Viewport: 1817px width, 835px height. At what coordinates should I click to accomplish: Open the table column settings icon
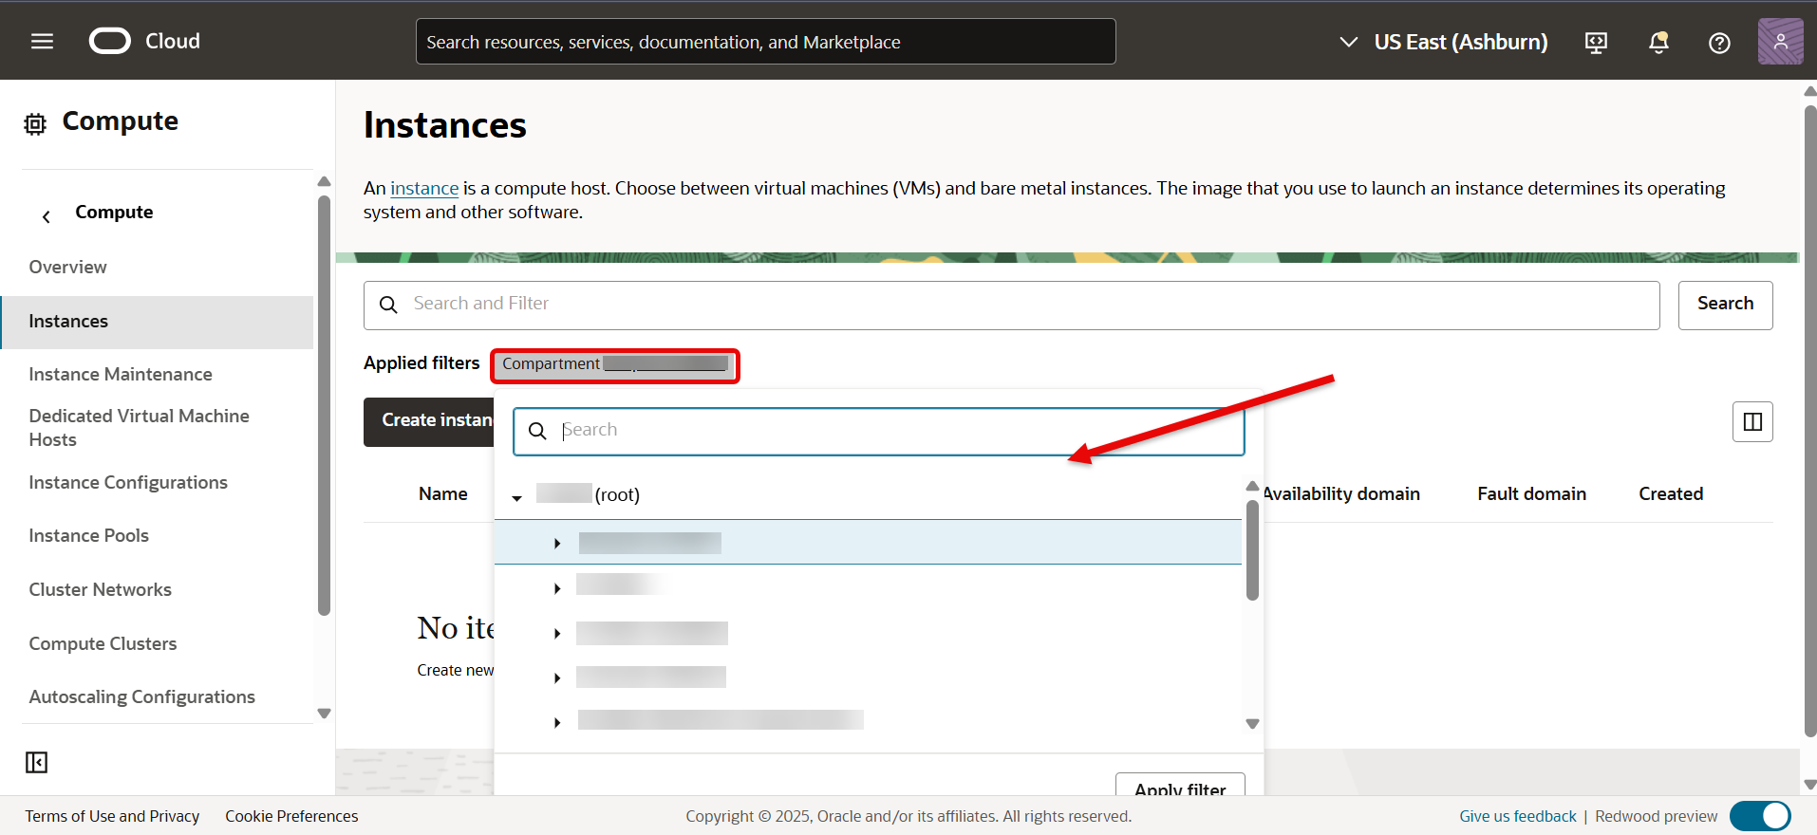click(x=1752, y=421)
